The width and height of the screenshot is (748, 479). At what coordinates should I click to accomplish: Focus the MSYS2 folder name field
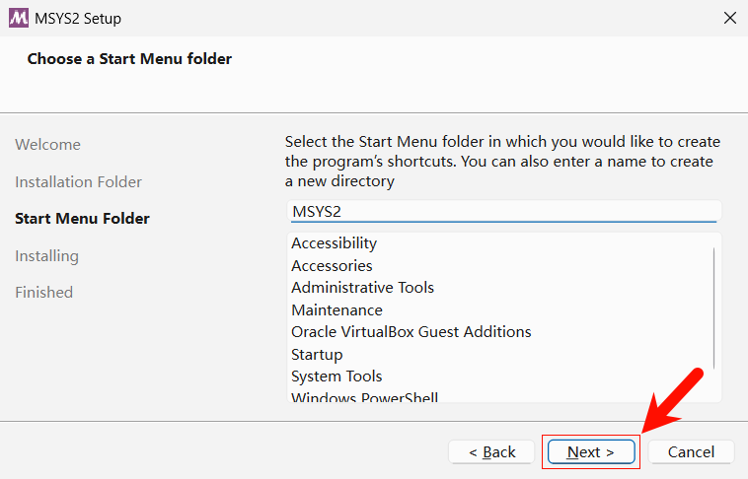click(x=503, y=211)
